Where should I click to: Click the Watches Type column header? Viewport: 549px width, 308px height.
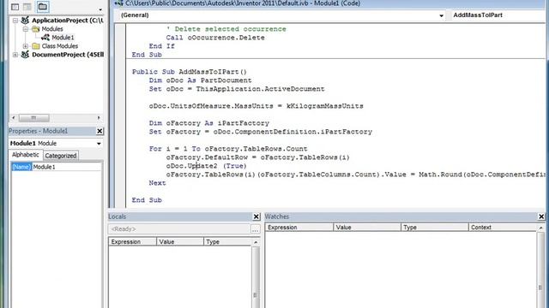pyautogui.click(x=435, y=228)
